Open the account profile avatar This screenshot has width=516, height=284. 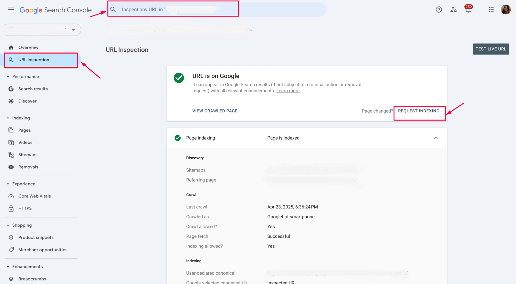(x=506, y=10)
